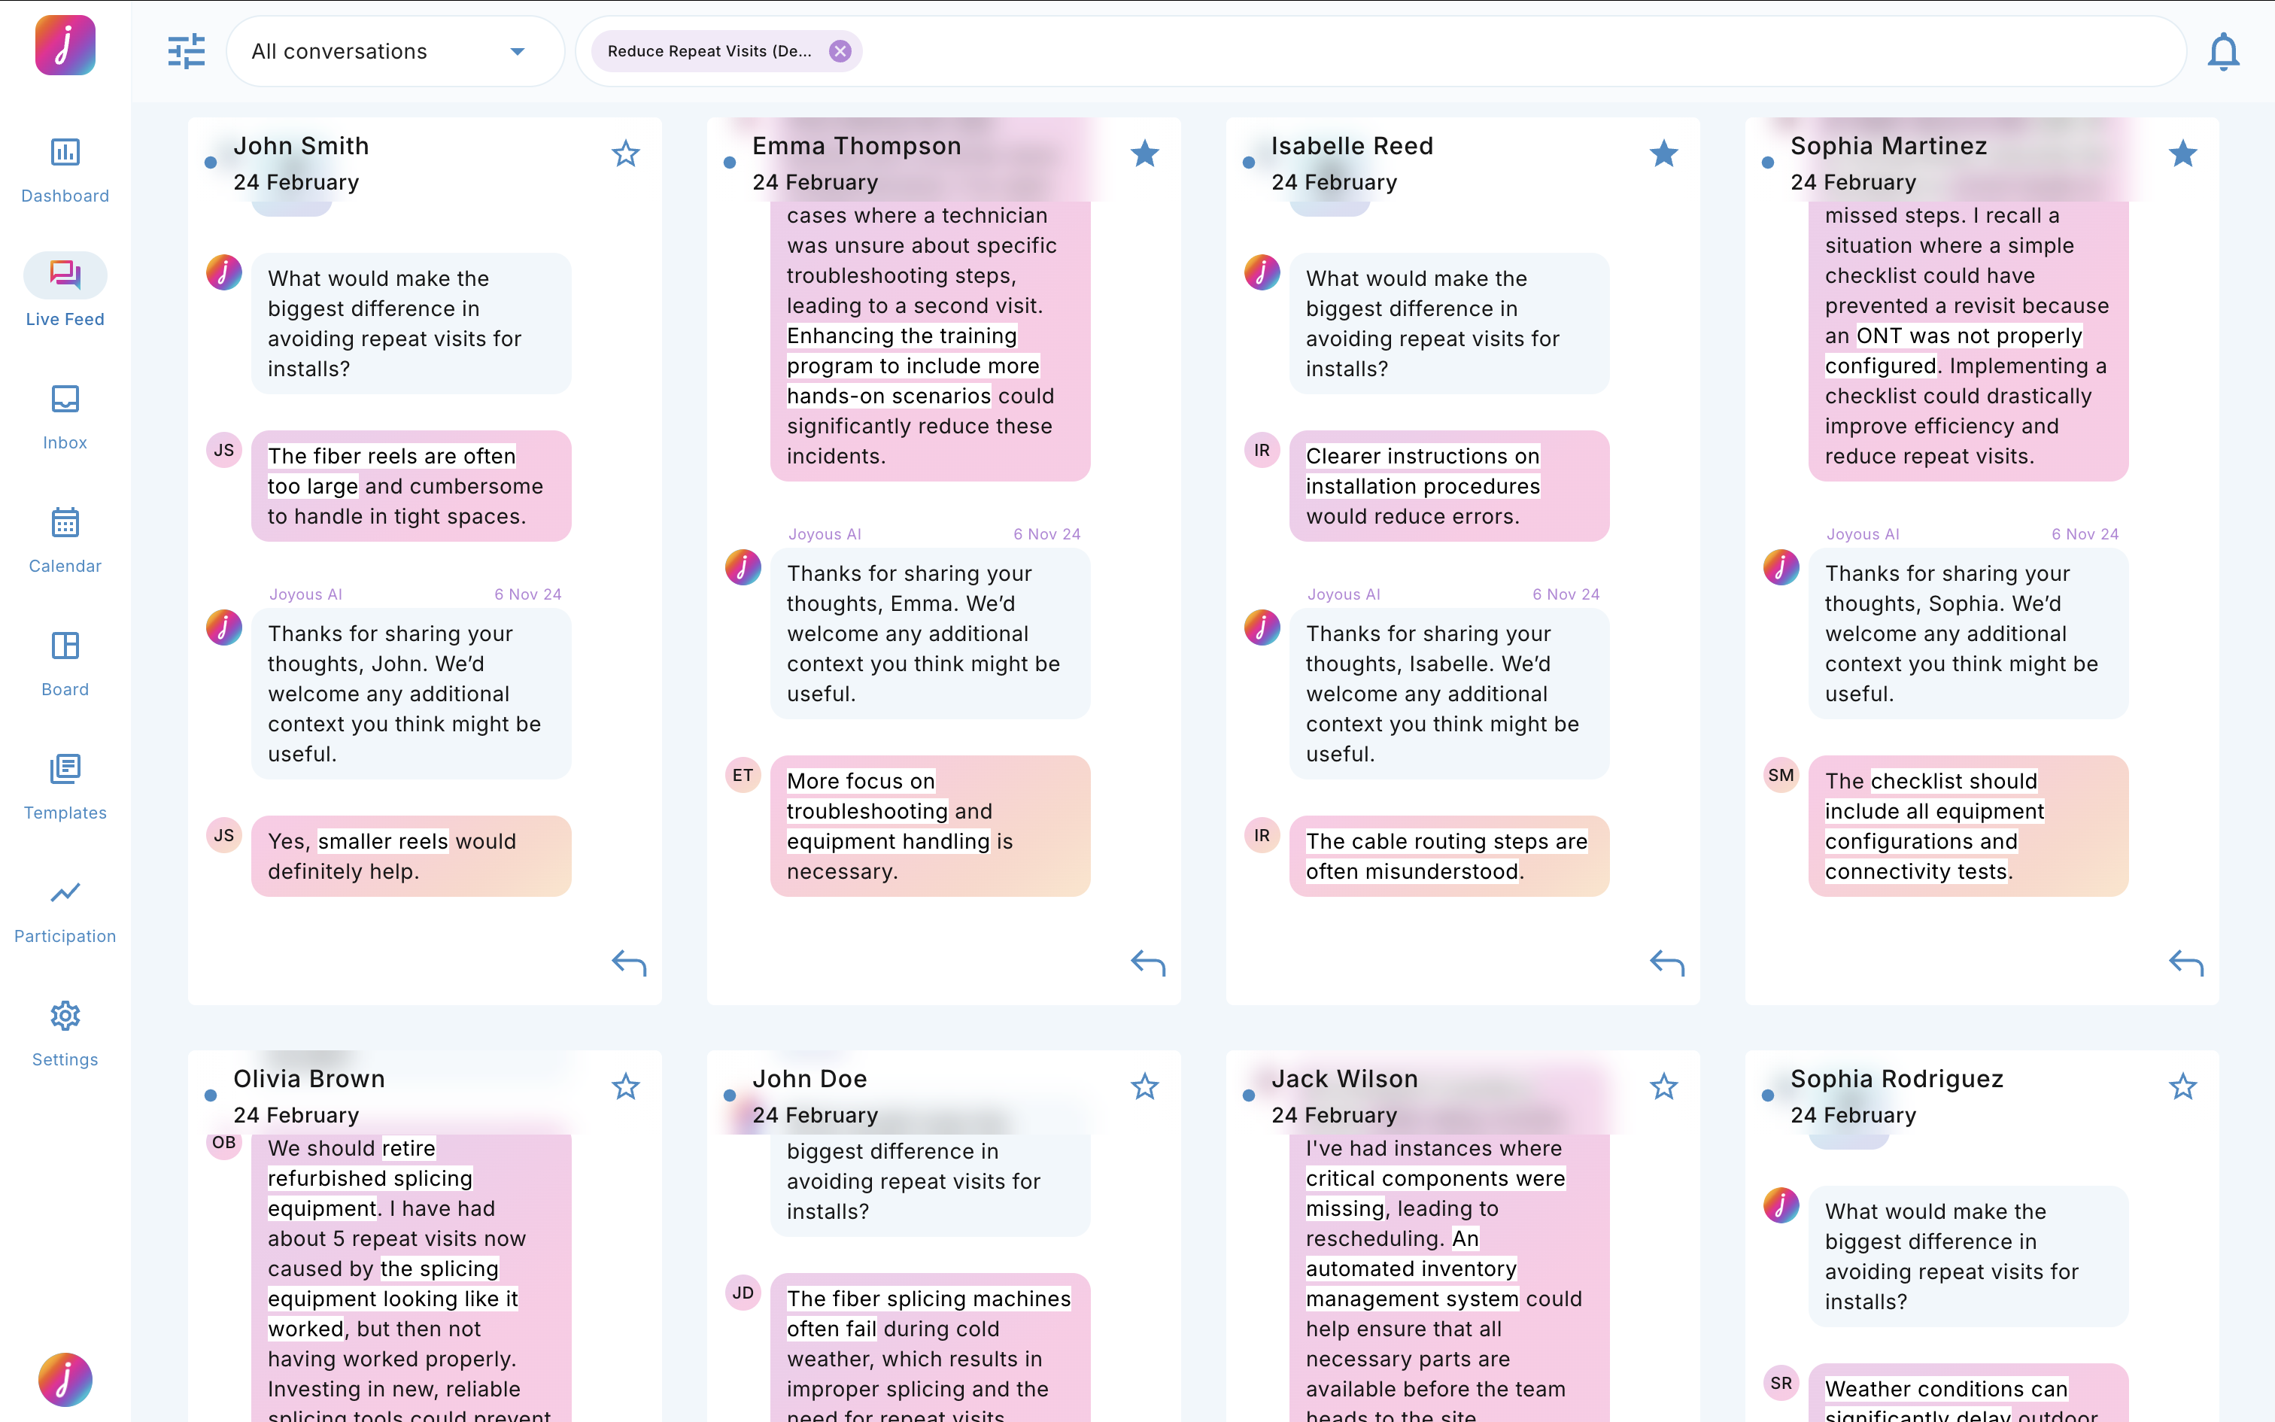2275x1422 pixels.
Task: Star John Smith's conversation
Action: (625, 153)
